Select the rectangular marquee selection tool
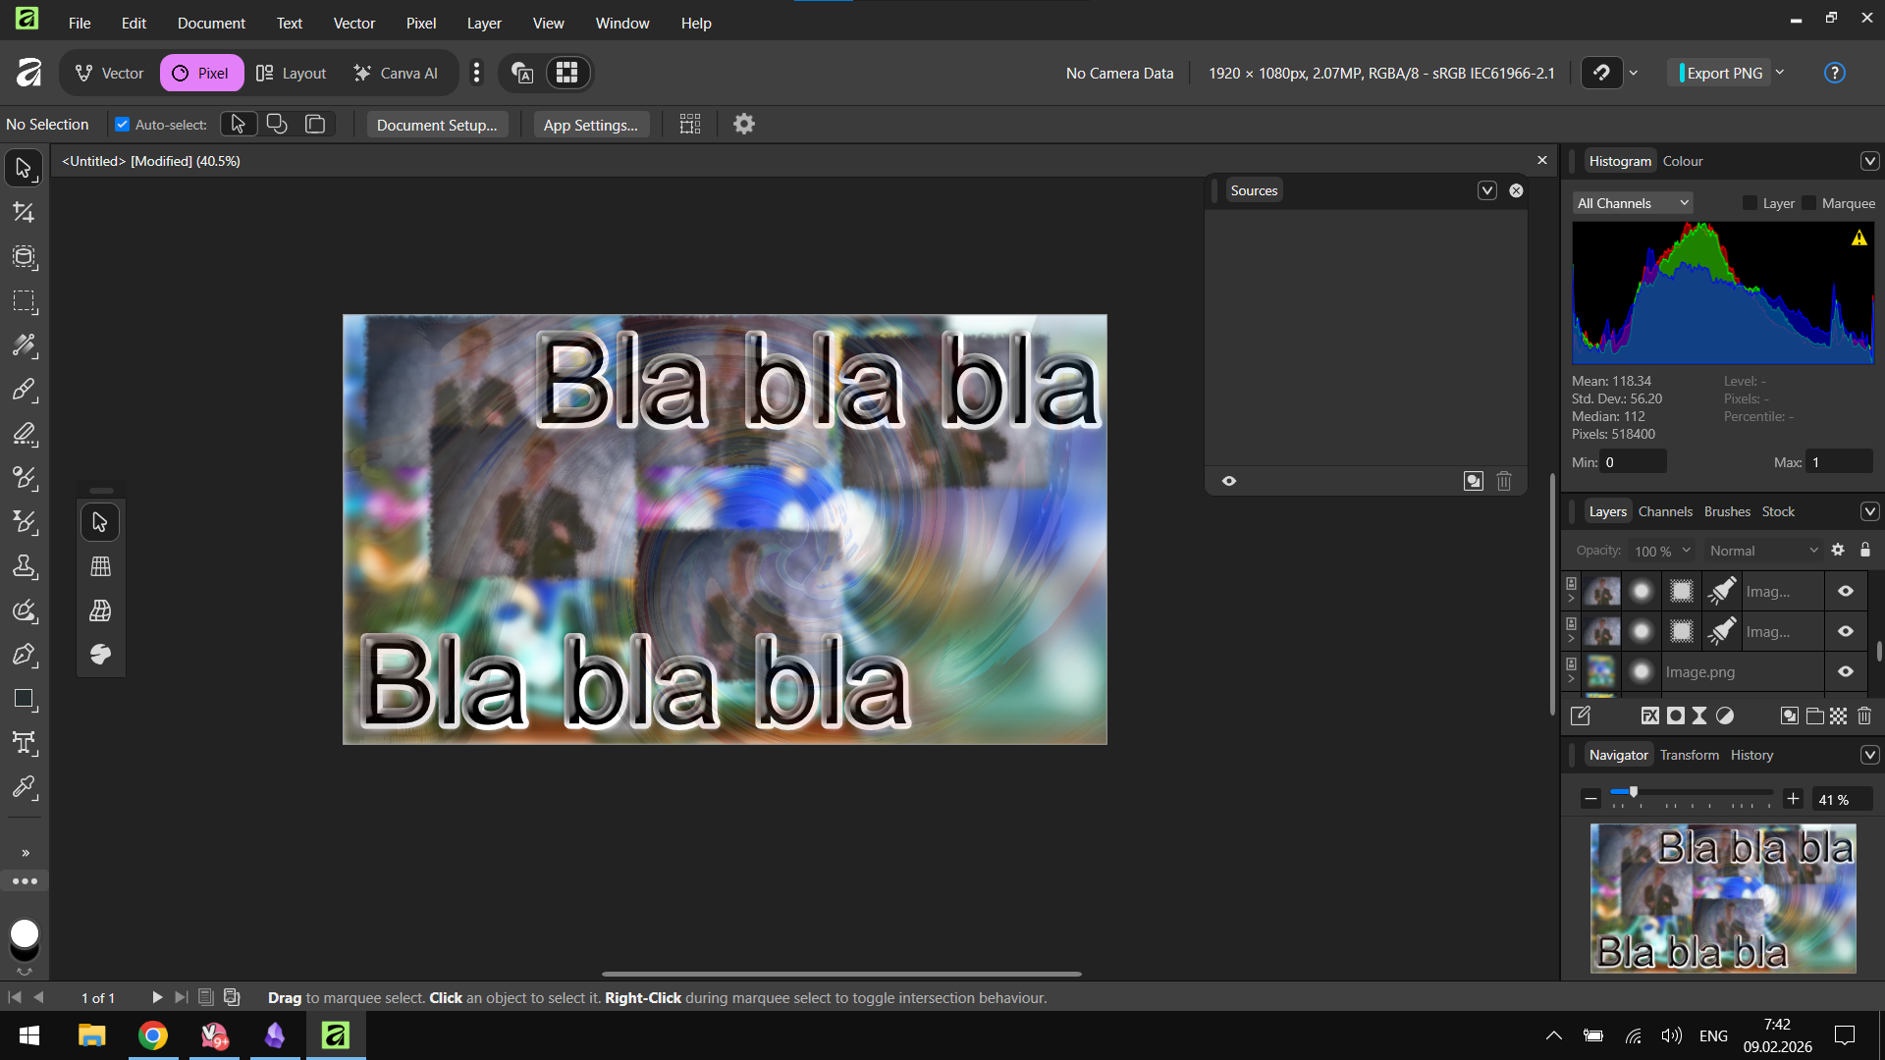The image size is (1885, 1060). pyautogui.click(x=24, y=301)
